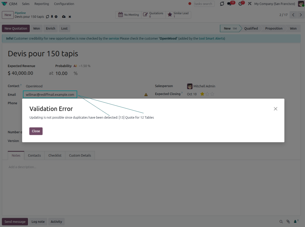Click the paperclip attachments icon

pyautogui.click(x=288, y=222)
